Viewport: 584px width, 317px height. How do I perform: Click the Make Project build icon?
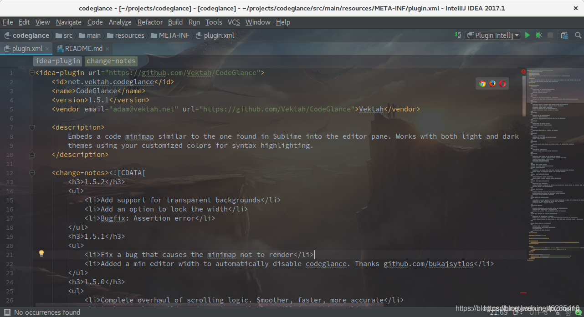[x=458, y=35]
